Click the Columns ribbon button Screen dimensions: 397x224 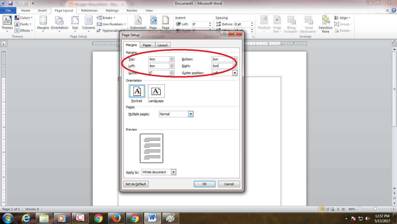pos(88,24)
